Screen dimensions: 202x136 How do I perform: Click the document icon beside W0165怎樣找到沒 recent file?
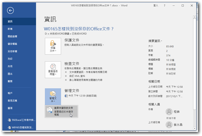(9, 128)
